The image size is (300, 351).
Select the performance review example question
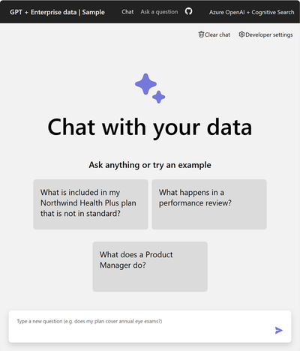[x=209, y=204]
